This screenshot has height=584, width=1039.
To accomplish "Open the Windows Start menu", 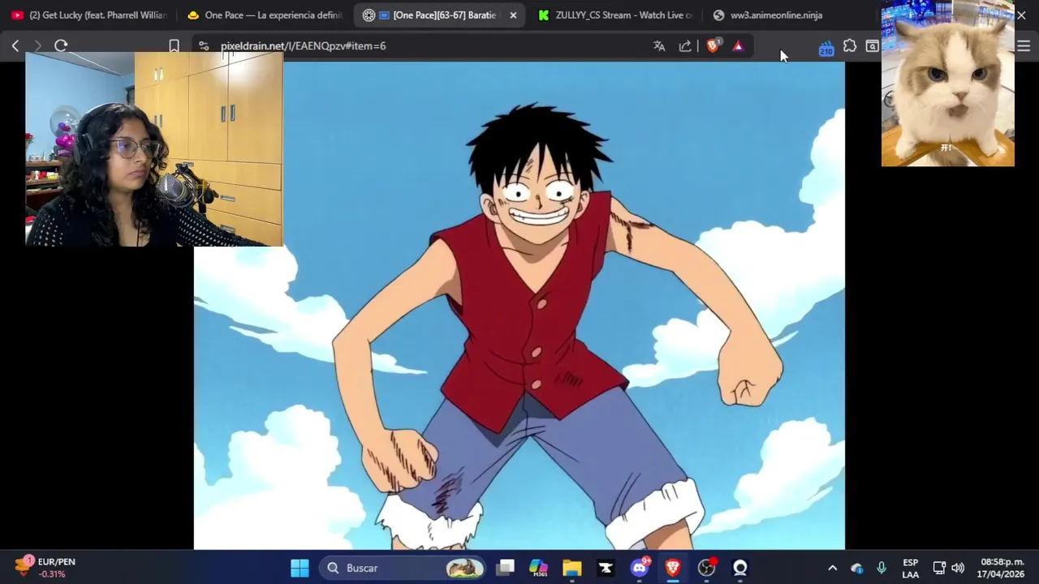I will point(300,568).
